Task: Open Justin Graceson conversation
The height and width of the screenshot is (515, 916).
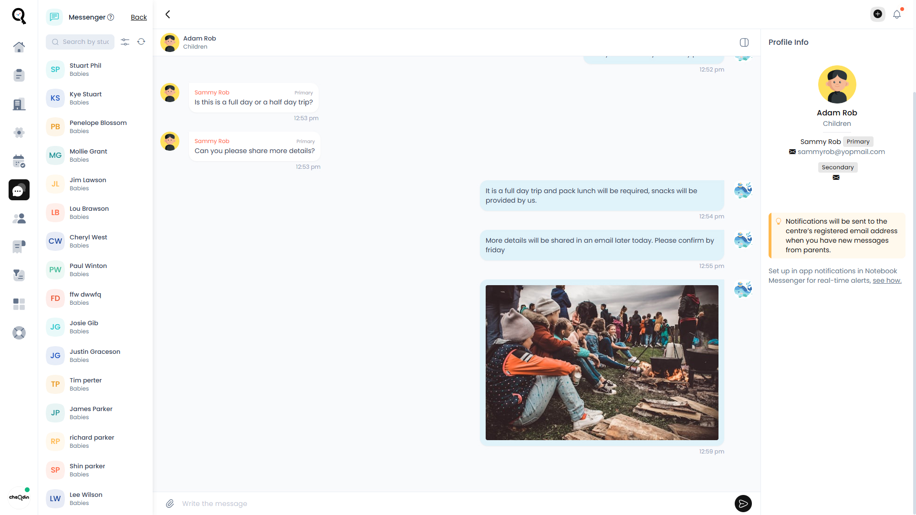Action: click(x=95, y=356)
